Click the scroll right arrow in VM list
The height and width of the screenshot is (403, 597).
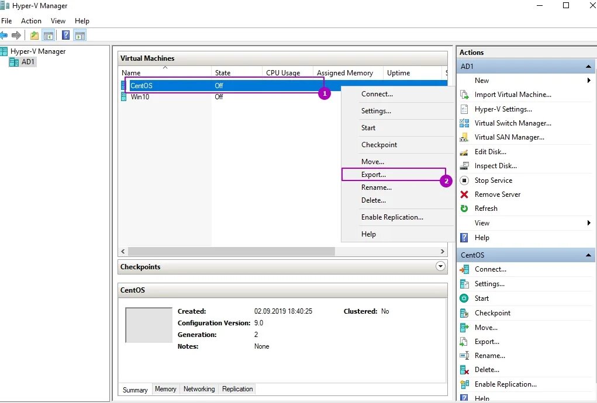443,251
